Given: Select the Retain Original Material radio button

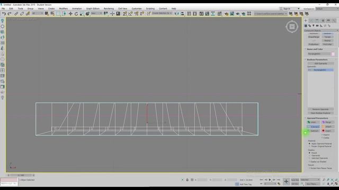Looking at the screenshot, I should [309, 146].
